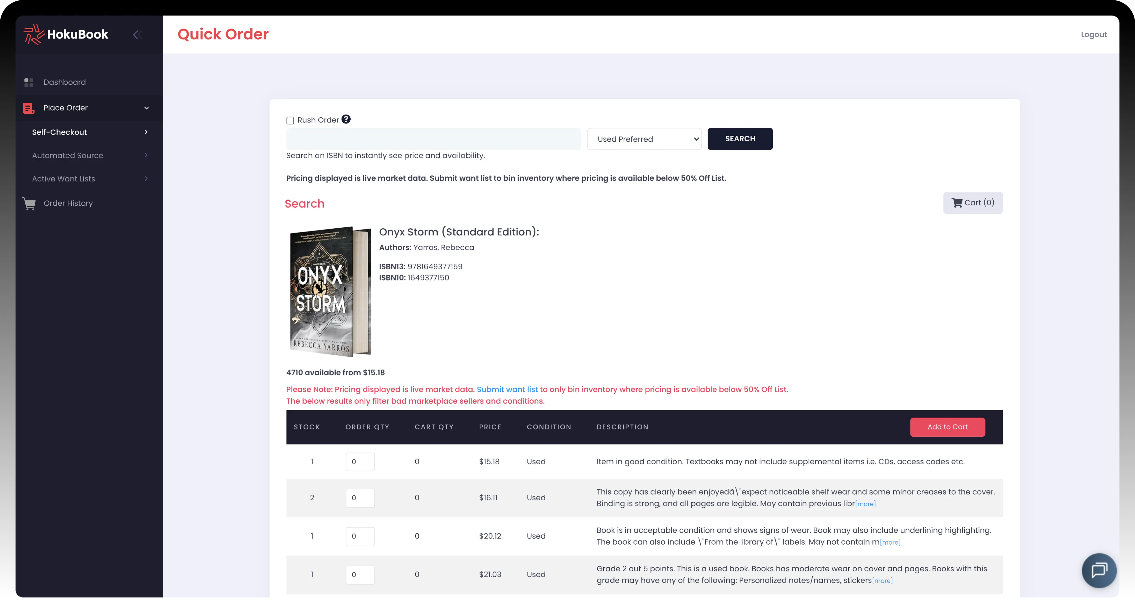Click the Place Order document icon
Image resolution: width=1135 pixels, height=613 pixels.
[x=29, y=108]
